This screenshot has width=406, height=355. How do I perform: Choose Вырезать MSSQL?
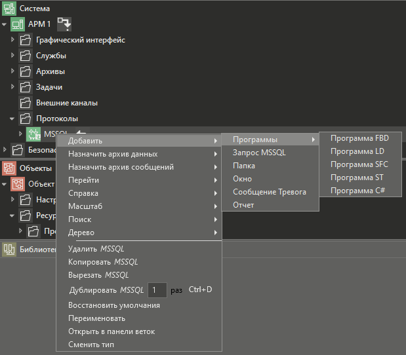click(139, 275)
